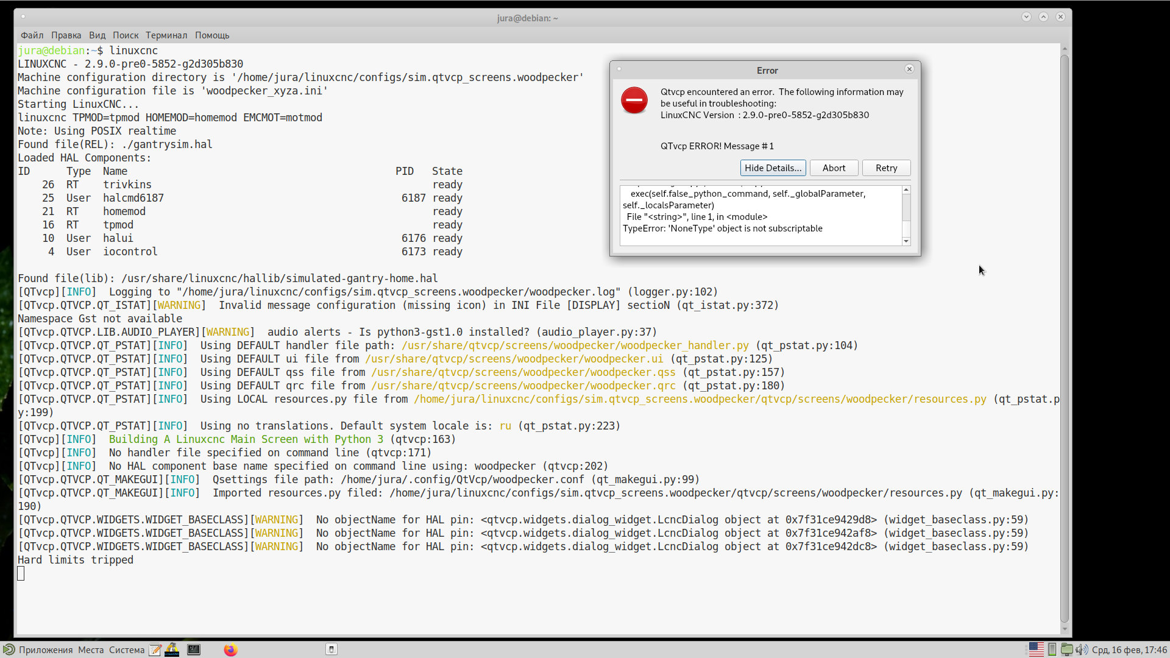Click the 'iocontrol' component row
Viewport: 1170px width, 658px height.
pyautogui.click(x=240, y=252)
